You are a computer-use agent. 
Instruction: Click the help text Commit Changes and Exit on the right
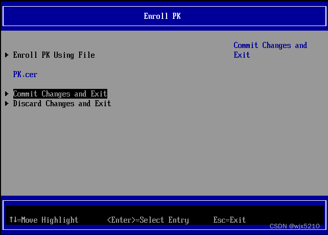click(x=270, y=50)
